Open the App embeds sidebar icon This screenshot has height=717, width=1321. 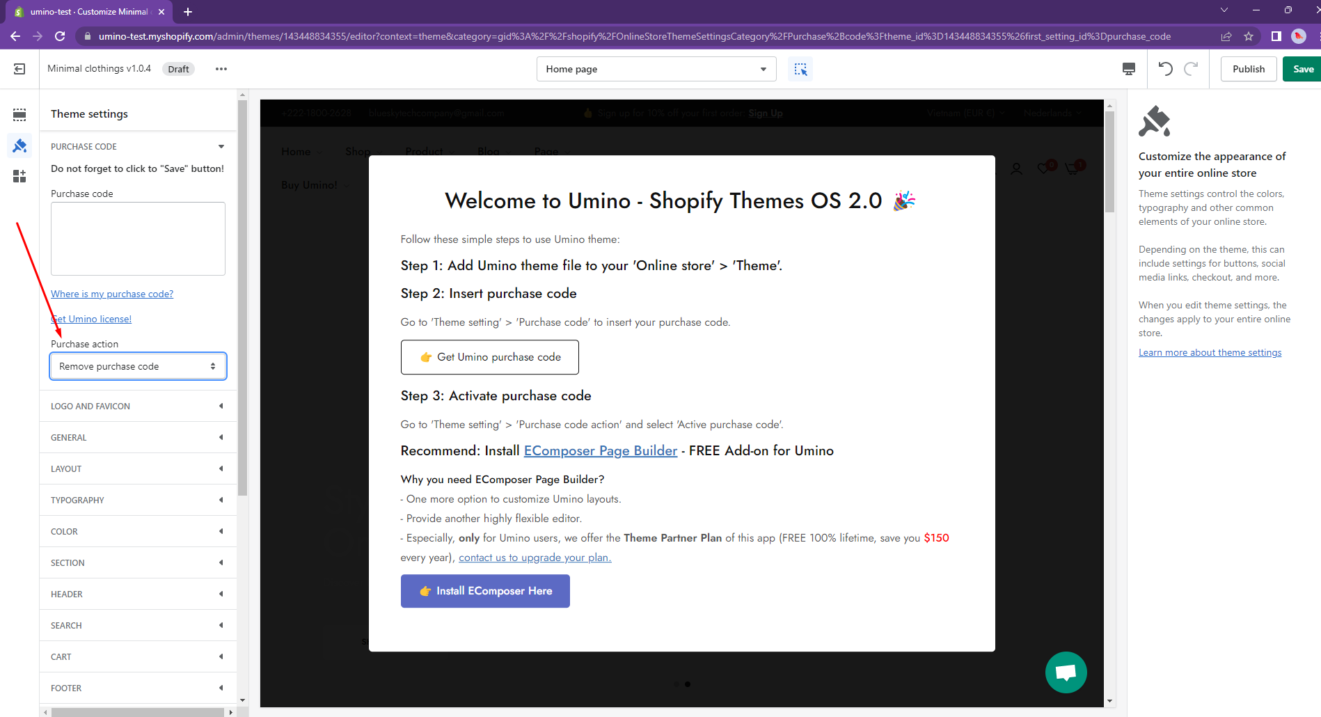(x=19, y=176)
